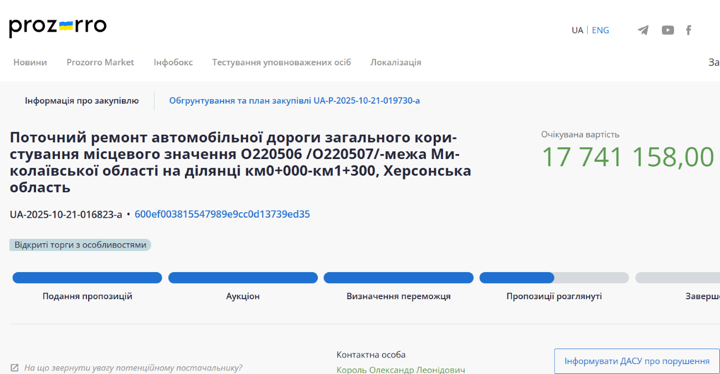The height and width of the screenshot is (374, 720).
Task: Click the Відкриті торги з особливостями badge
Action: pos(80,245)
